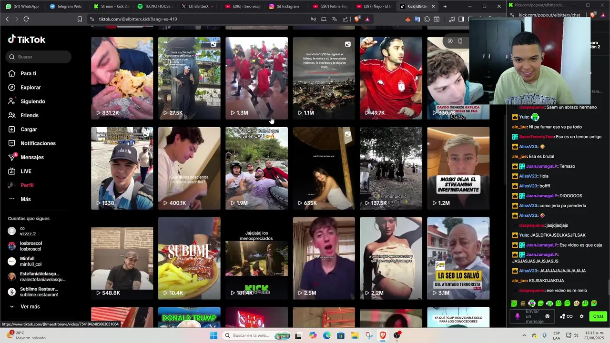
Task: Open the Para ti feed
Action: point(22,73)
